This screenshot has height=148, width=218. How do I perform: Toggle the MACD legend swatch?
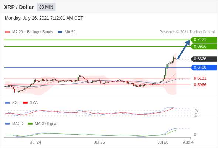(7, 124)
